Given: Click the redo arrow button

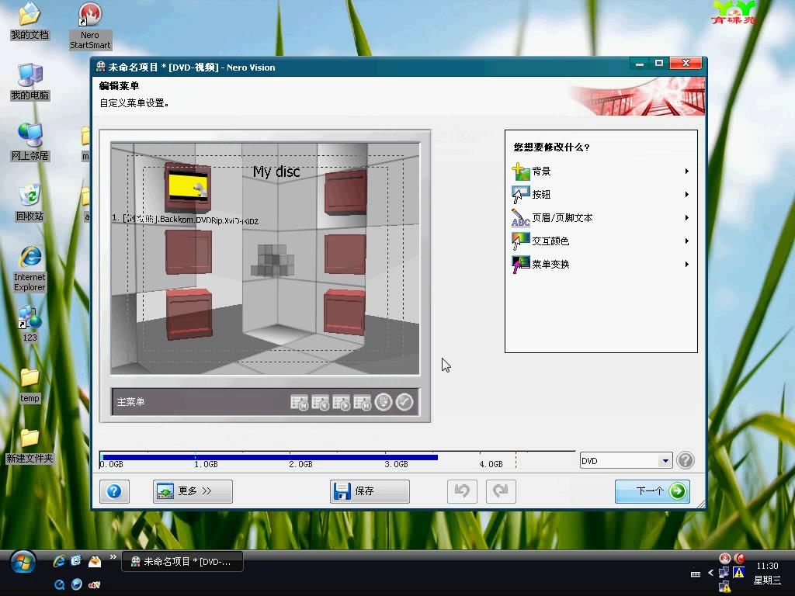Looking at the screenshot, I should click(501, 491).
